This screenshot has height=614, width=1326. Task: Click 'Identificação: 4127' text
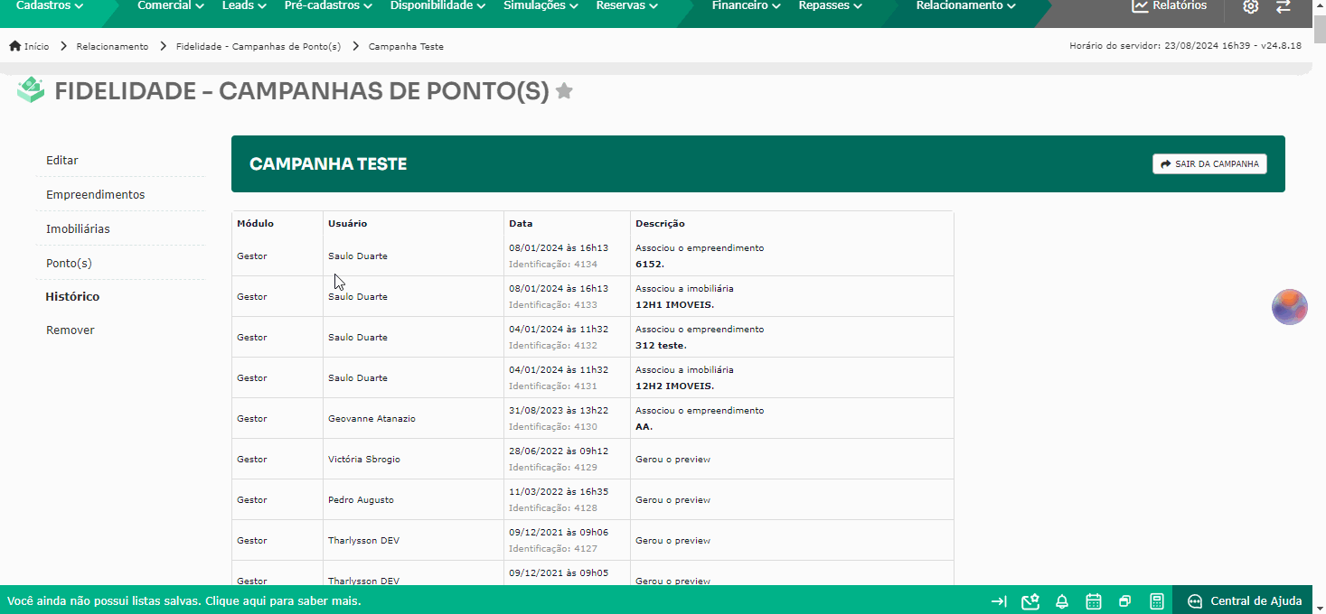553,549
